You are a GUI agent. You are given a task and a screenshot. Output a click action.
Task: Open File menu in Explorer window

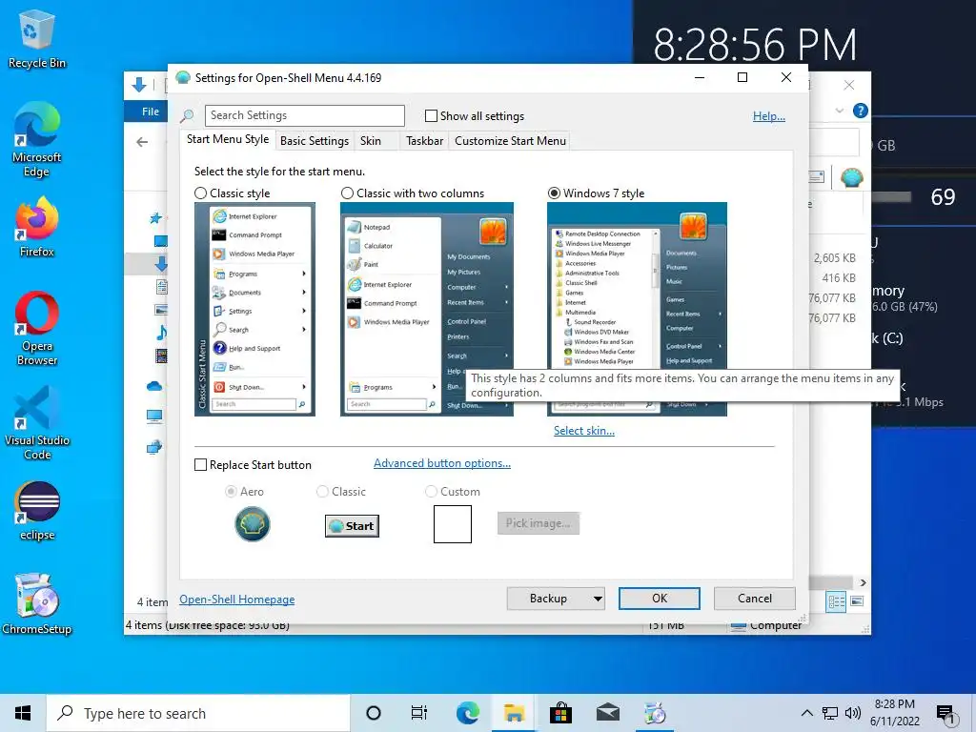point(150,112)
